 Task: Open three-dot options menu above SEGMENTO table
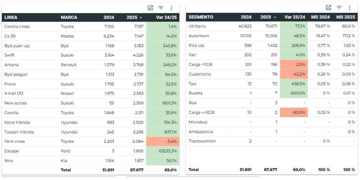[x=350, y=8]
